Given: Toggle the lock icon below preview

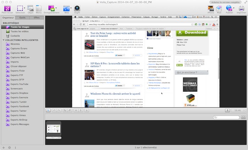Looking at the screenshot, I should click(x=87, y=110).
